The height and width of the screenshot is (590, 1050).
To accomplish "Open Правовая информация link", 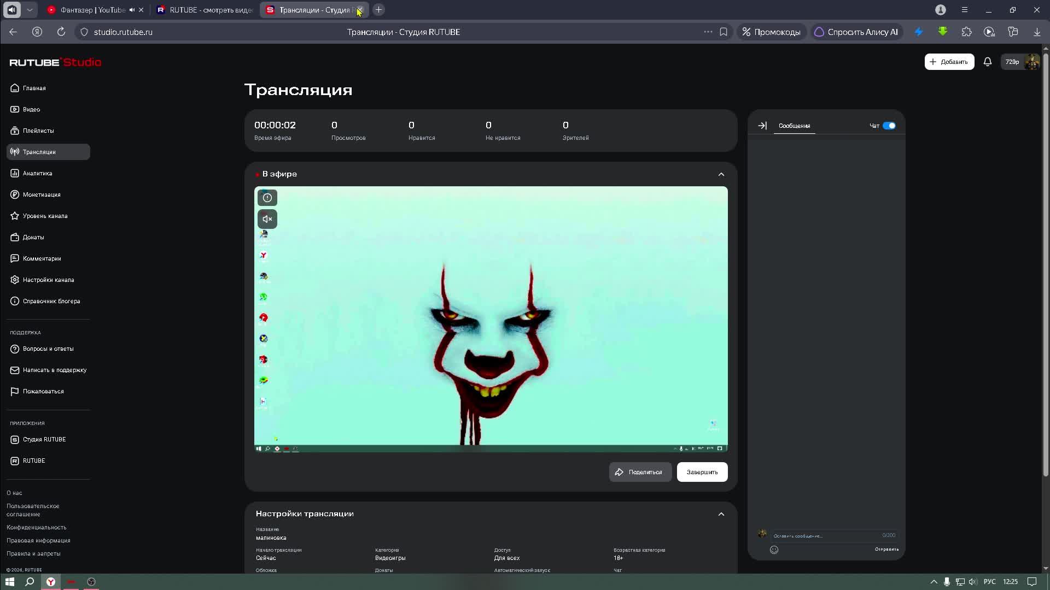I will (38, 540).
